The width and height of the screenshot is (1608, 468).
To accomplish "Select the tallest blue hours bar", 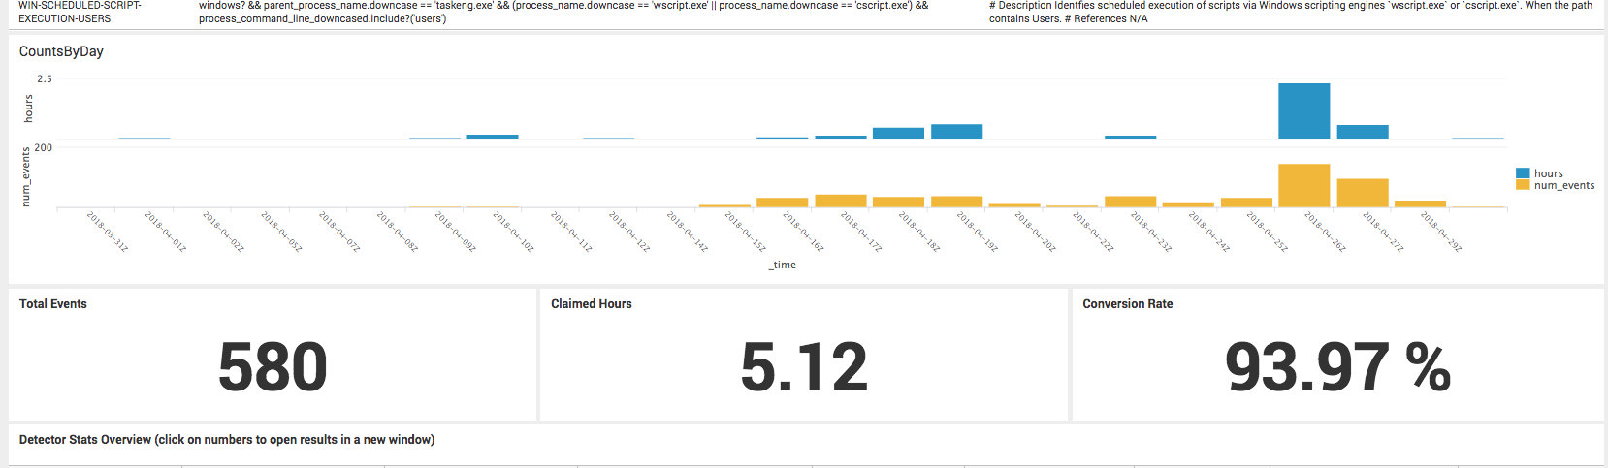I will point(1303,110).
